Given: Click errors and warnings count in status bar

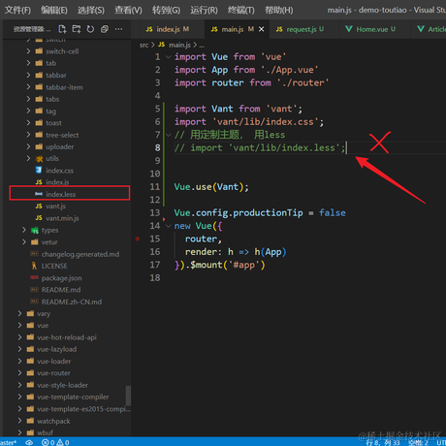Looking at the screenshot, I should point(55,442).
